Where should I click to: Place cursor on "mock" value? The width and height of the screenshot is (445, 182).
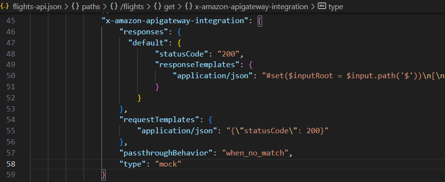168,164
